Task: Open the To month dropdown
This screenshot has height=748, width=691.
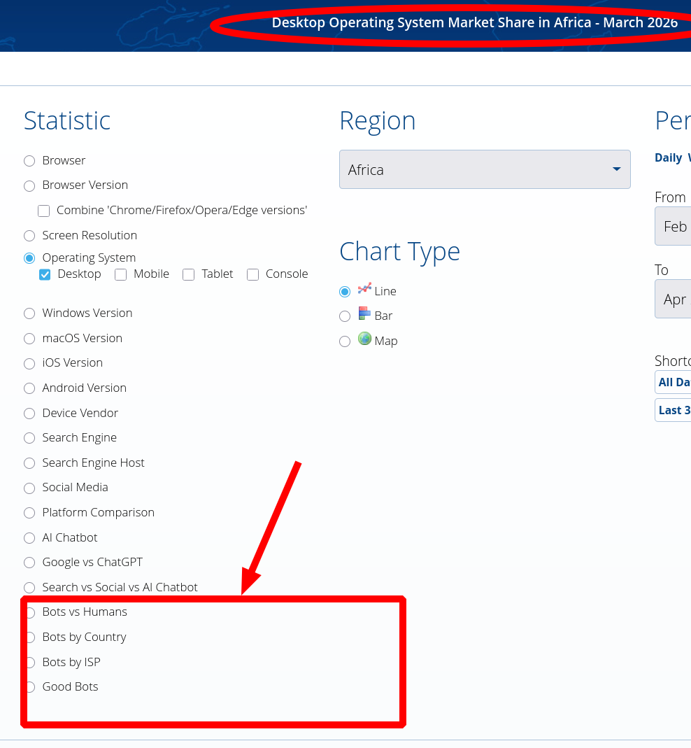Action: [x=674, y=299]
